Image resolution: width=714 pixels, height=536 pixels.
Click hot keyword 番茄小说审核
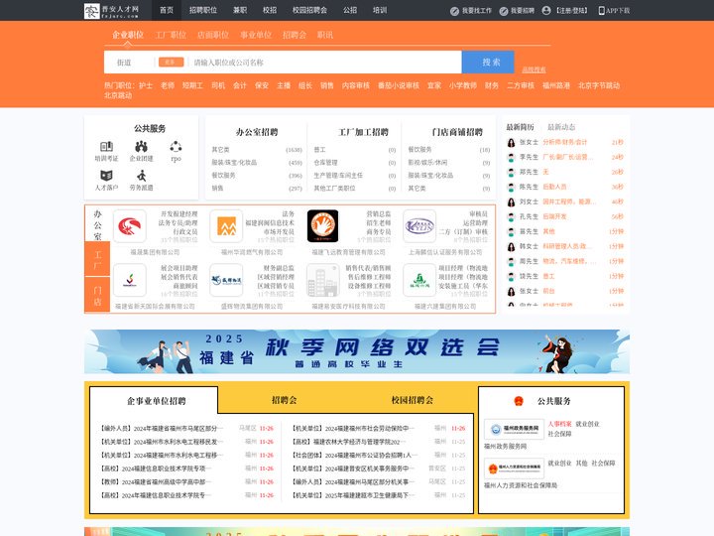point(399,85)
